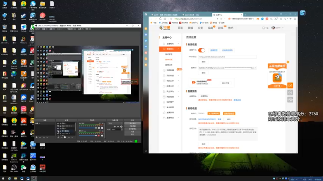Collapse 直播相关 orange section in sidebar
The width and height of the screenshot is (323, 181).
(x=170, y=49)
